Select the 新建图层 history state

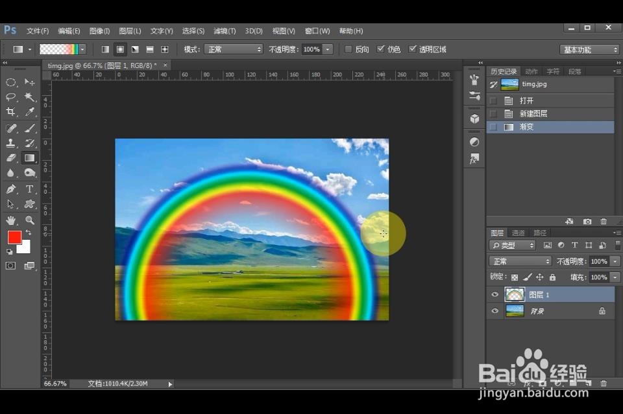(x=550, y=114)
